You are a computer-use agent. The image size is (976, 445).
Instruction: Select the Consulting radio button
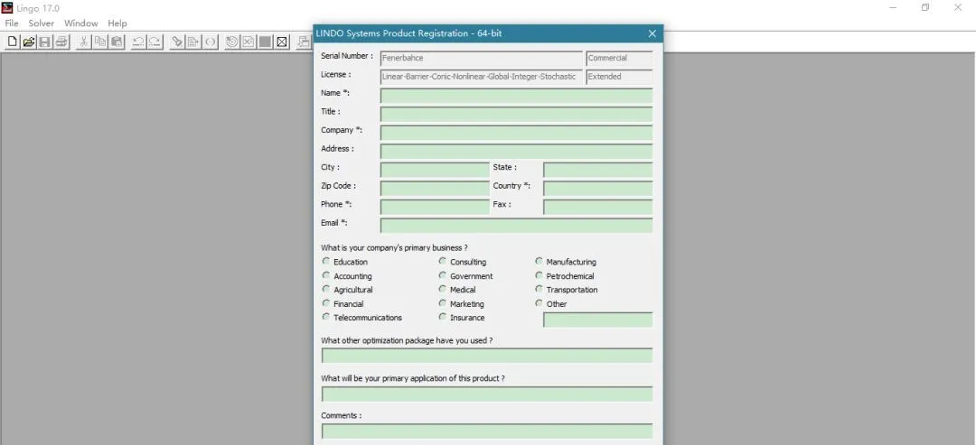pos(443,261)
